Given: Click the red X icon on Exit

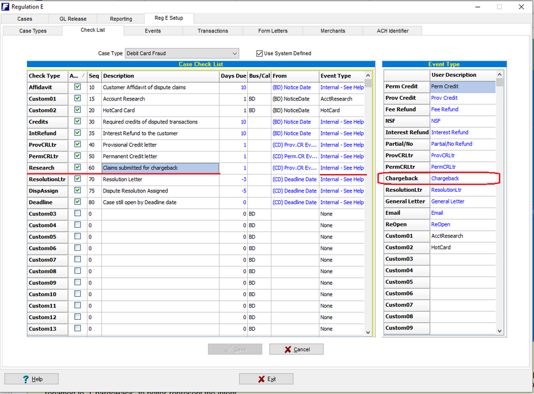Looking at the screenshot, I should pos(261,379).
